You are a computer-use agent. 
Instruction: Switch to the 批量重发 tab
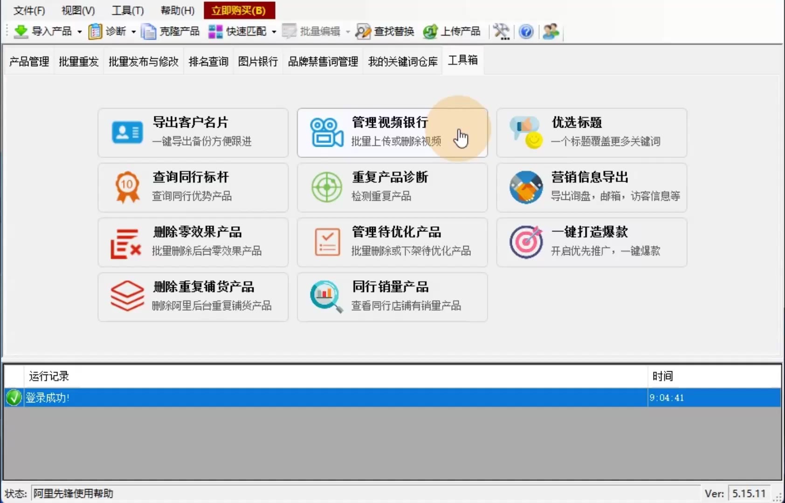click(79, 61)
